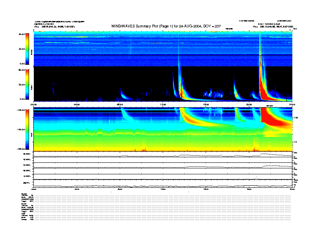The image size is (315, 243).
Task: Select the RAD2 header in the bottom status block
Action: click(24, 193)
